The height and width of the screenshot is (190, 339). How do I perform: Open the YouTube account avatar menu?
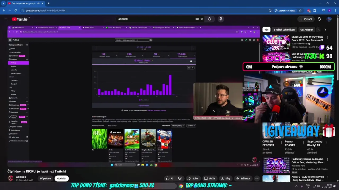coord(329,19)
